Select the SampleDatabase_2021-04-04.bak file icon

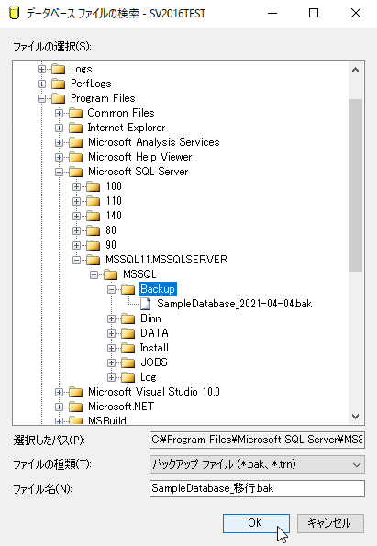[145, 304]
